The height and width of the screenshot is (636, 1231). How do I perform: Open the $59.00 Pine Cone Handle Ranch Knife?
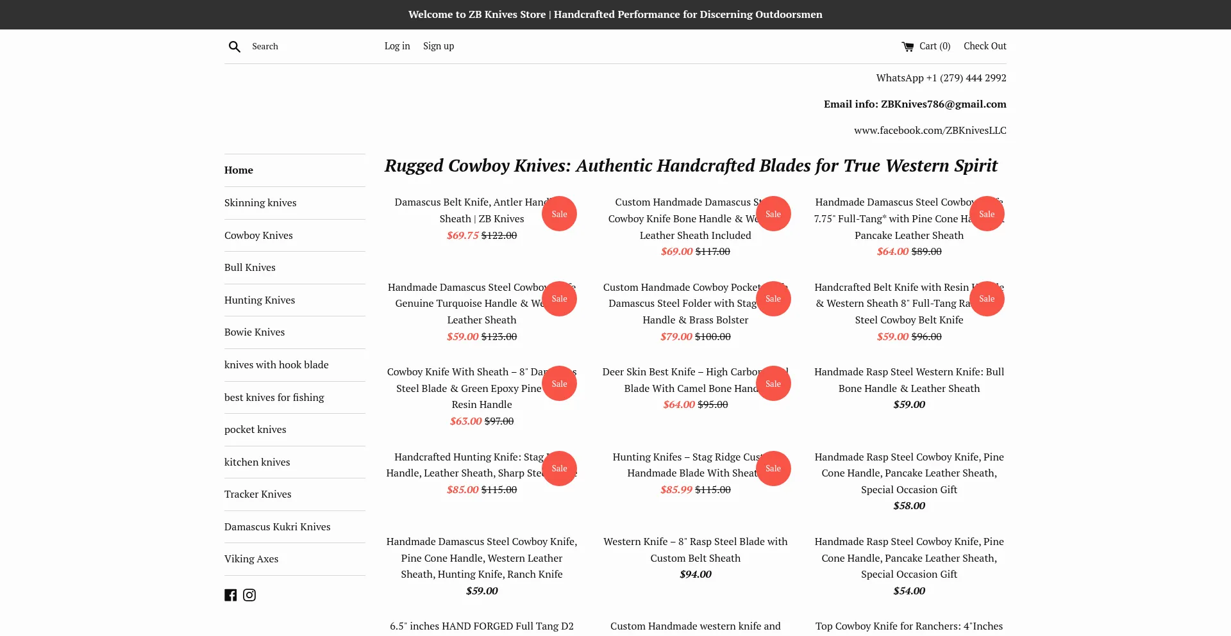point(482,559)
